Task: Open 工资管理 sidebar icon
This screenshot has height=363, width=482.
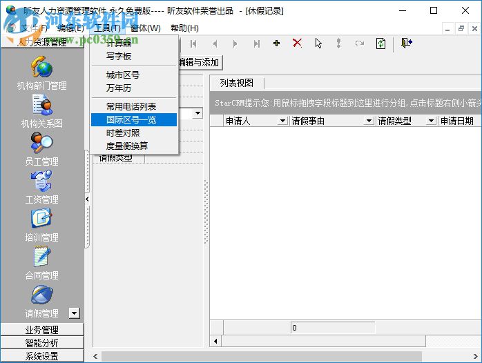Action: coord(42,181)
